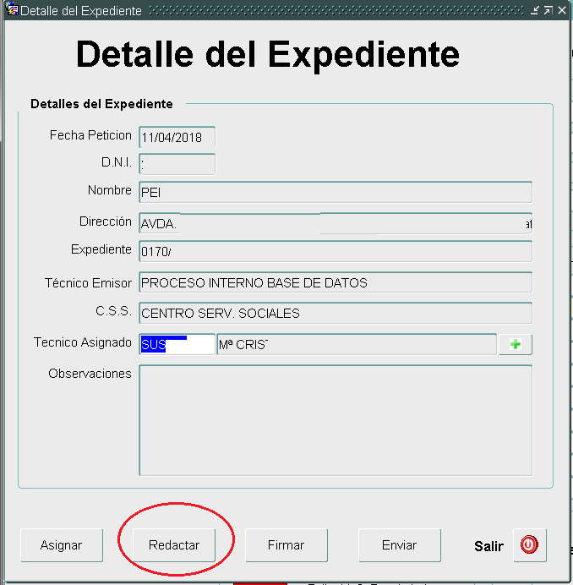This screenshot has height=585, width=573.
Task: Click the Expediente number field
Action: pos(336,251)
